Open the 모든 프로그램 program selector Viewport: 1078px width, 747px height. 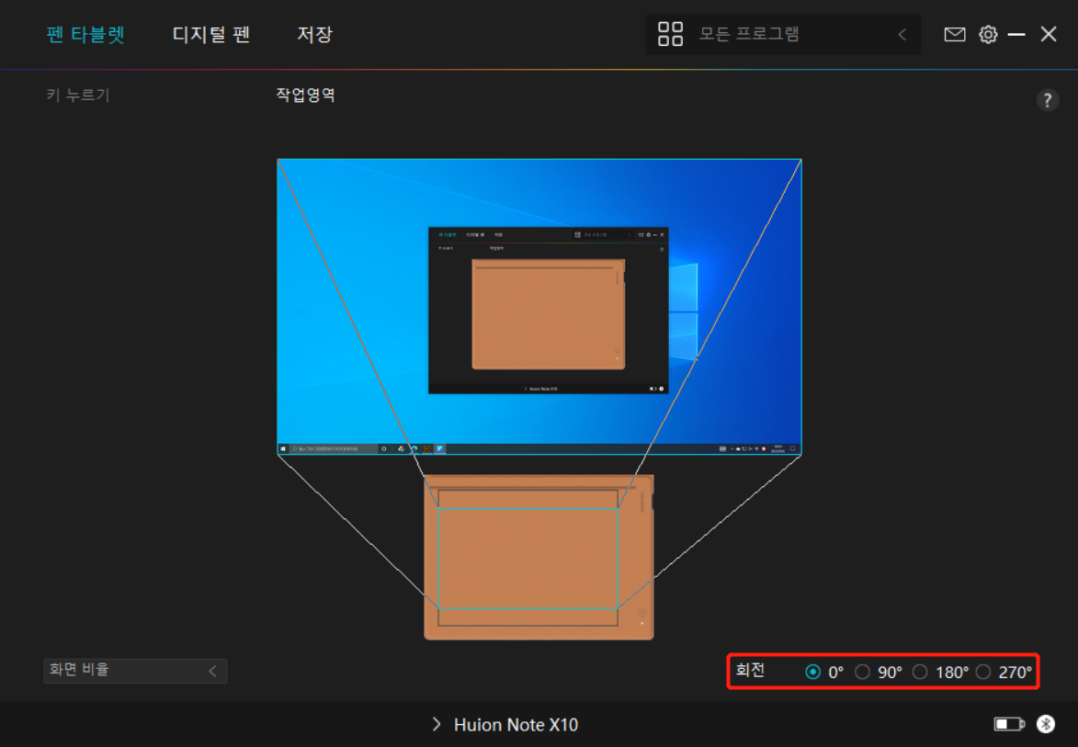pyautogui.click(x=783, y=35)
